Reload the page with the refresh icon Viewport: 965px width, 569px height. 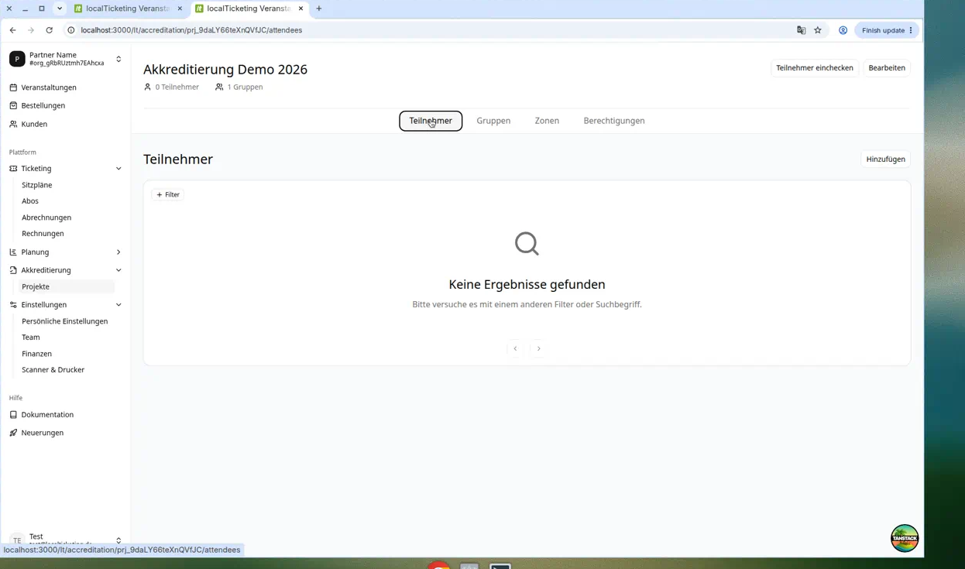49,30
